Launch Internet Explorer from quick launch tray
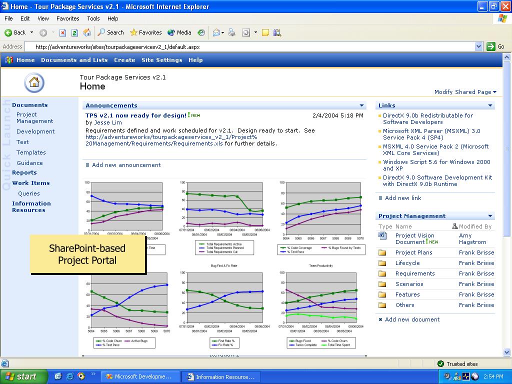This screenshot has height=384, width=512. point(69,376)
